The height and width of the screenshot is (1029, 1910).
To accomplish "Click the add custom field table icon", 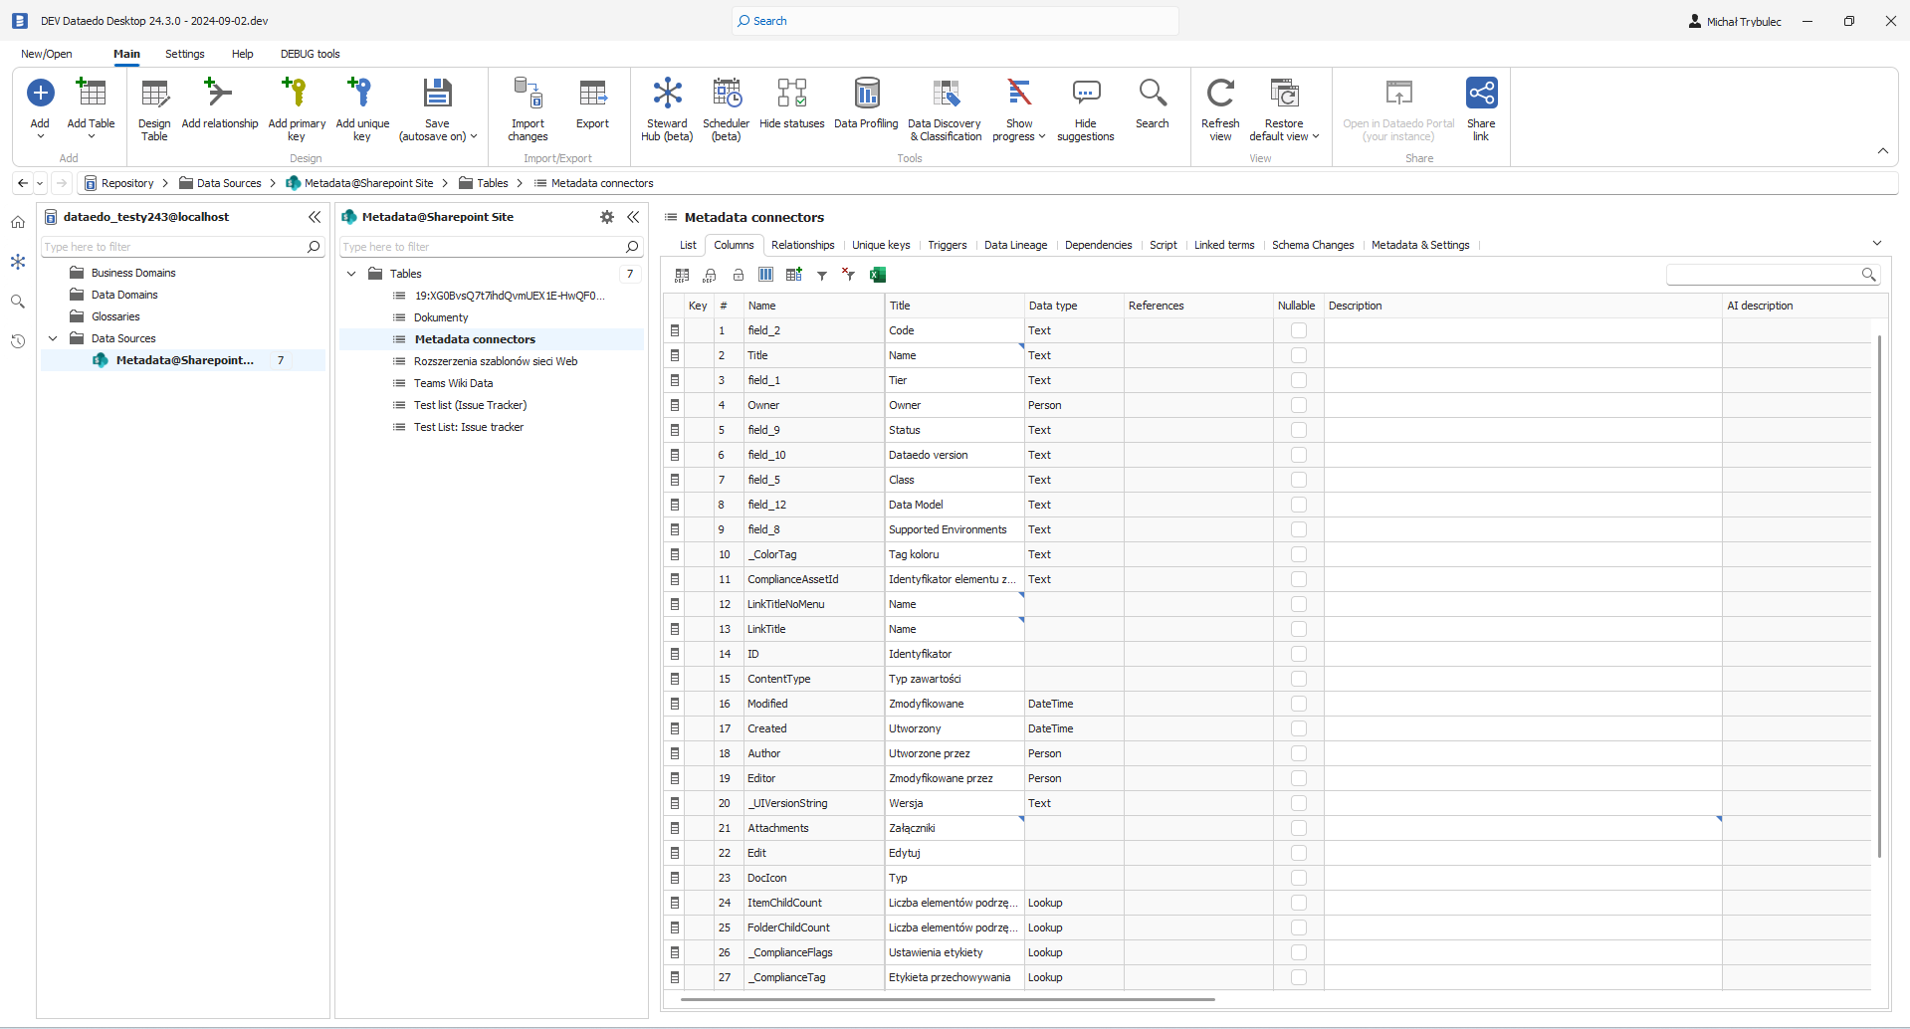I will click(x=793, y=275).
